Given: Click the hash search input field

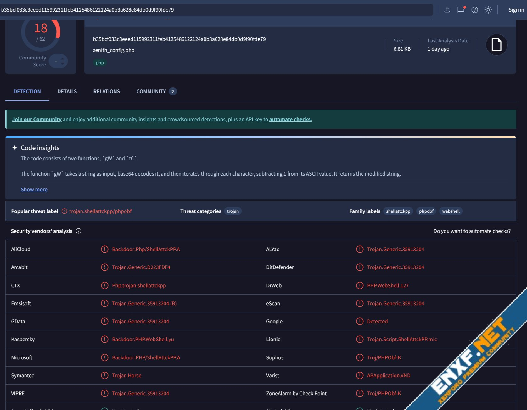Looking at the screenshot, I should (216, 10).
